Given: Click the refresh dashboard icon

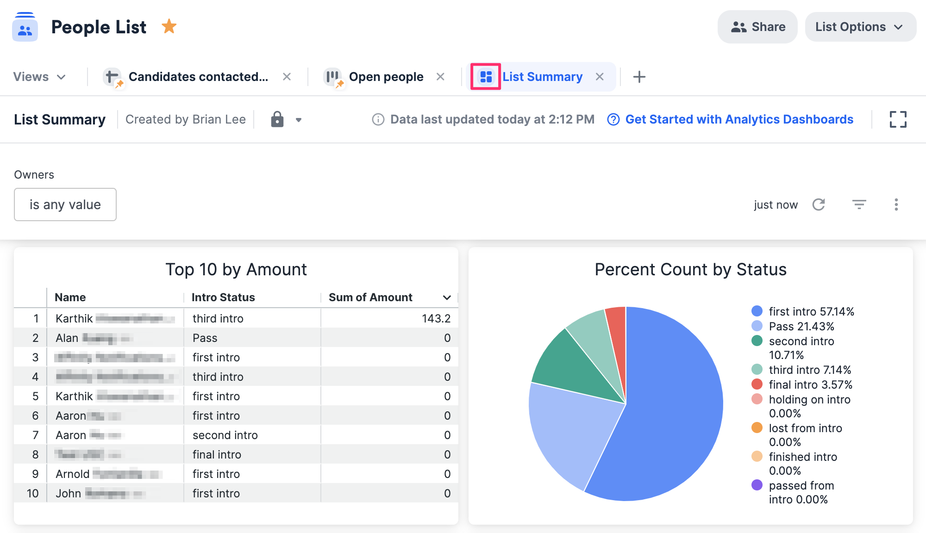Looking at the screenshot, I should coord(820,205).
